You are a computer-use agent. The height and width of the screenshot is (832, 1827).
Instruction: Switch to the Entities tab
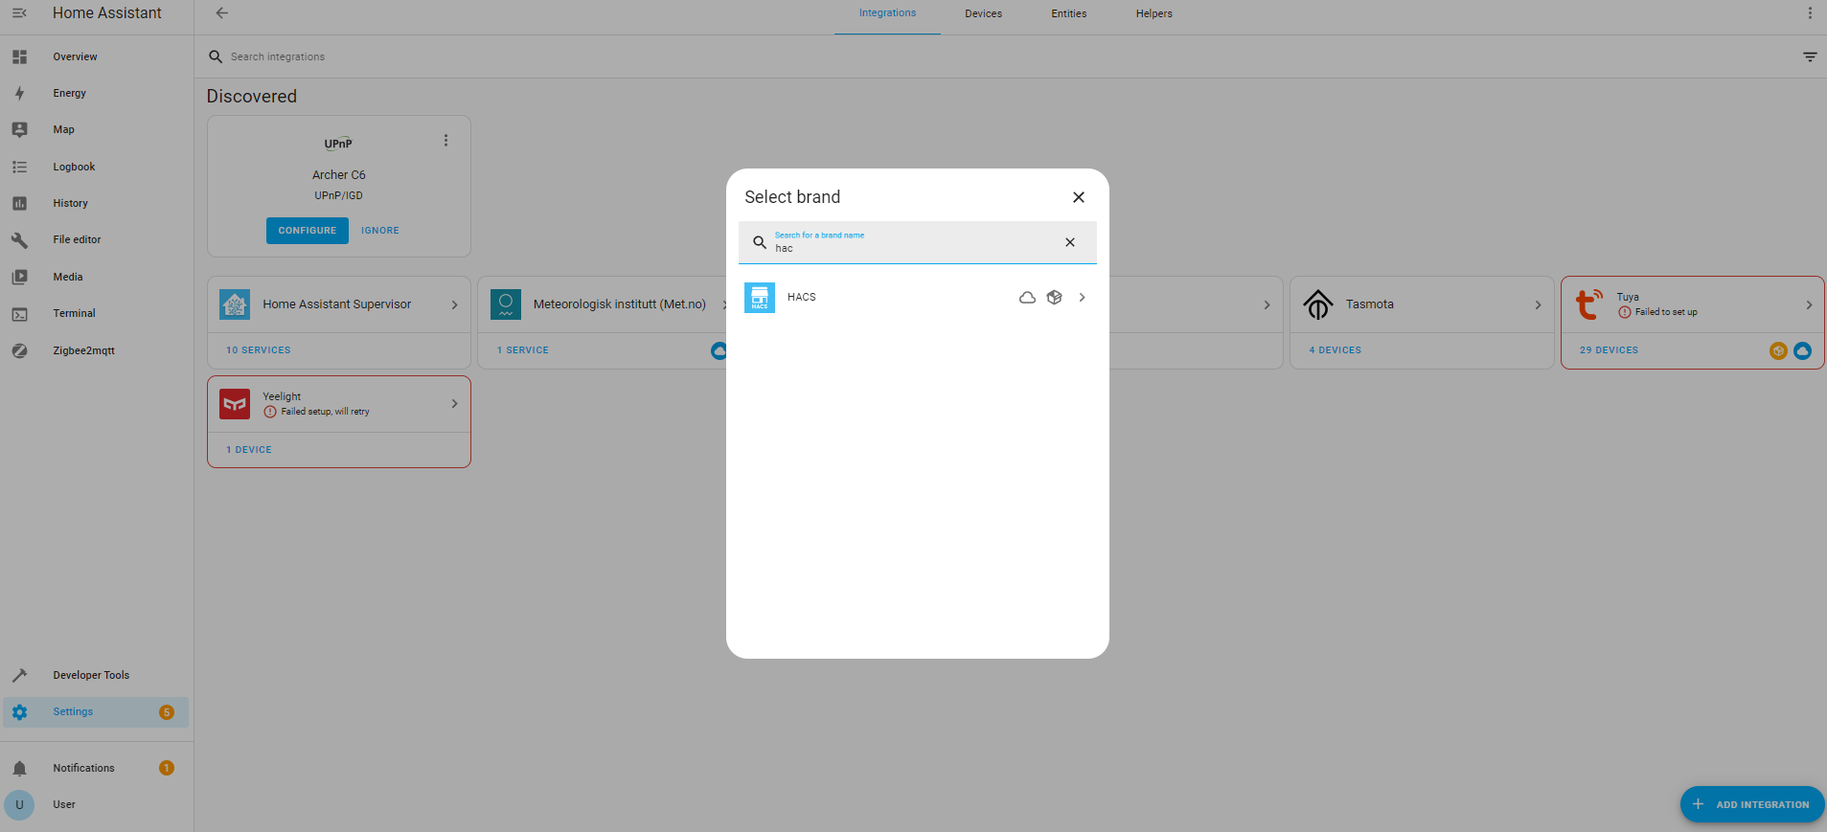click(1069, 13)
